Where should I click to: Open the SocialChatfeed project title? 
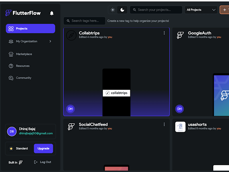(x=93, y=124)
